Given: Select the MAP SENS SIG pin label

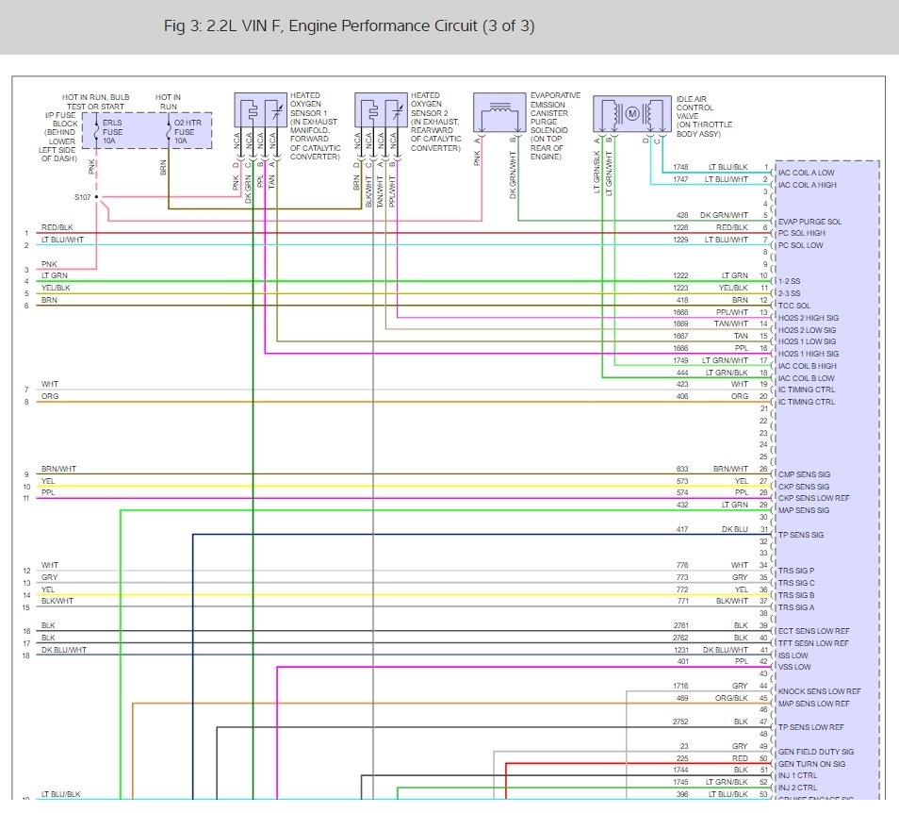Looking at the screenshot, I should (804, 510).
